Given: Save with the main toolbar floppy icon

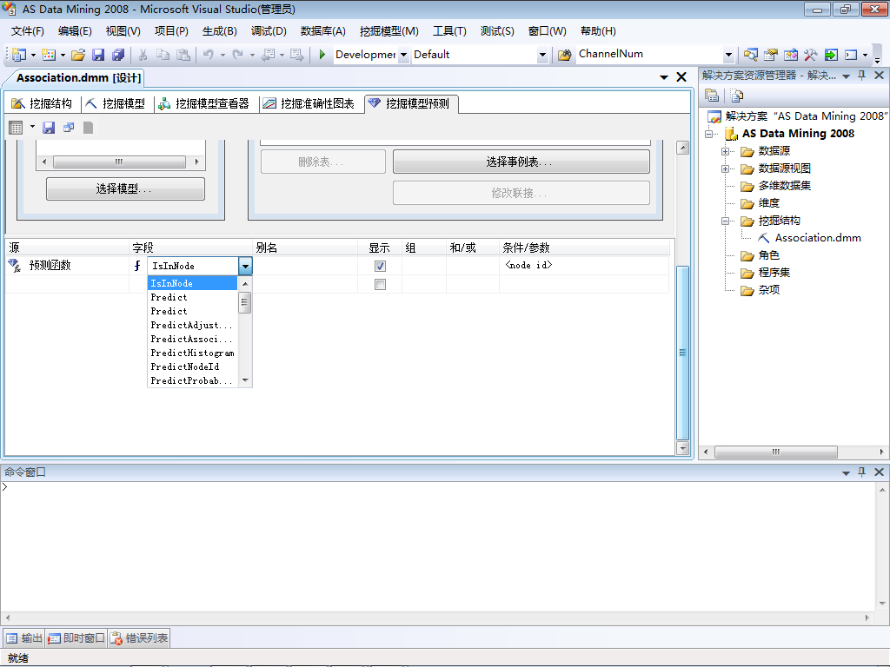Looking at the screenshot, I should pos(98,55).
